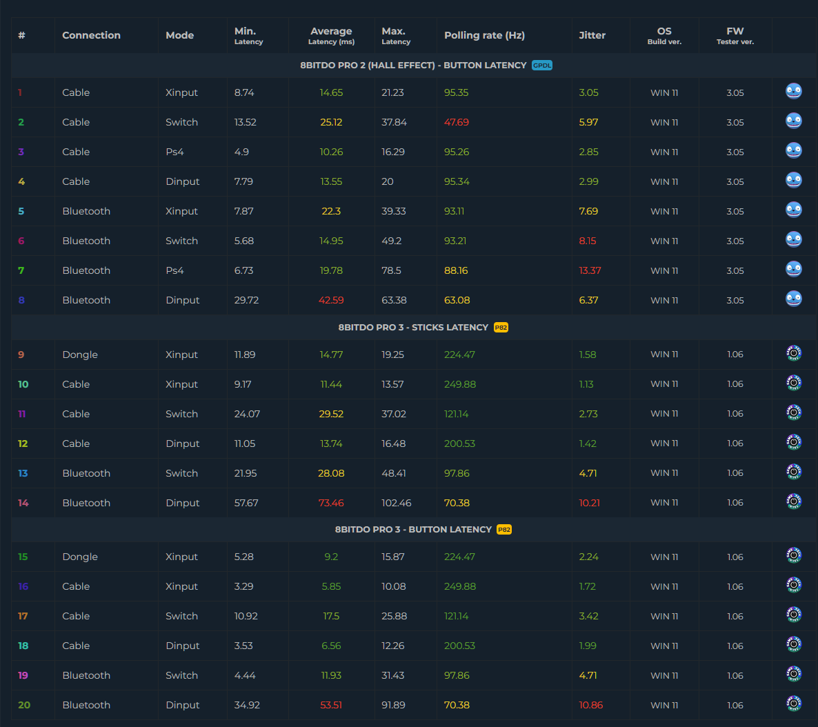The height and width of the screenshot is (727, 818).
Task: Select the 8BitDo Pro 3 Sticks Latency title
Action: click(x=413, y=327)
